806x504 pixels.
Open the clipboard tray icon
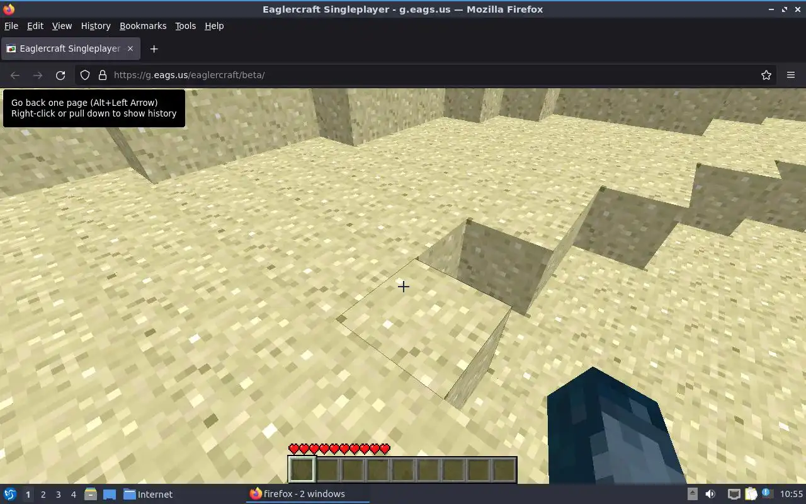point(751,494)
